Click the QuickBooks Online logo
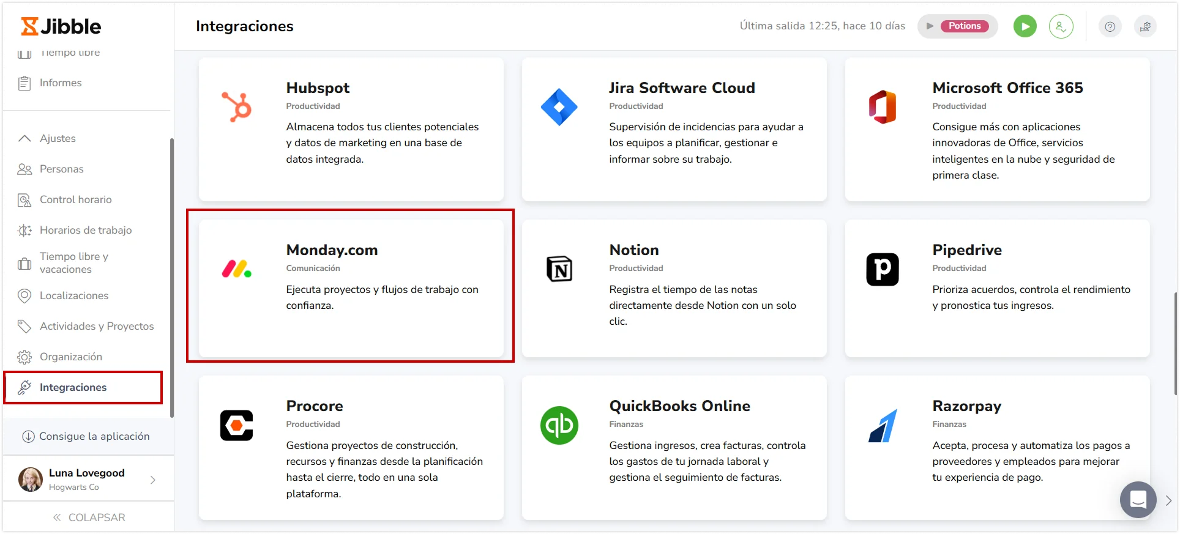This screenshot has width=1180, height=534. click(559, 425)
